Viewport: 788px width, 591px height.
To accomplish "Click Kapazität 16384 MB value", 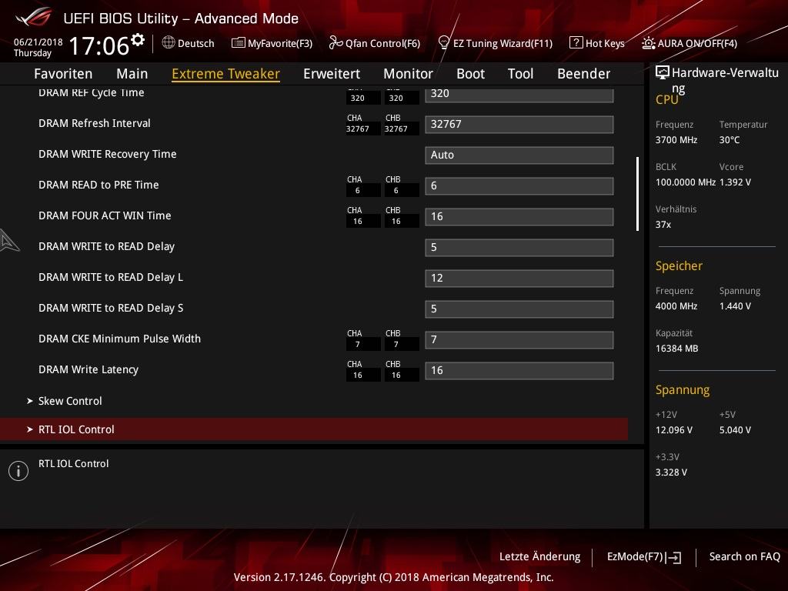I will point(677,349).
